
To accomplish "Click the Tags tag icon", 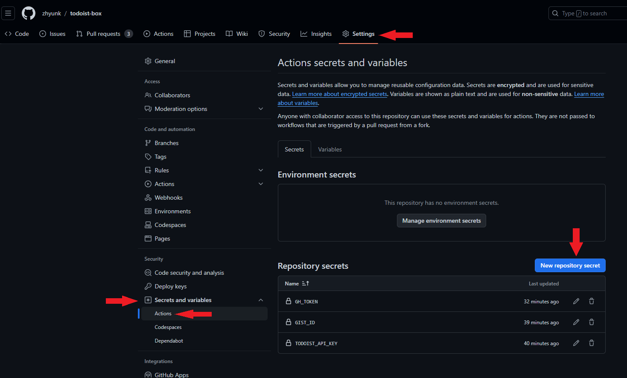I will point(148,157).
